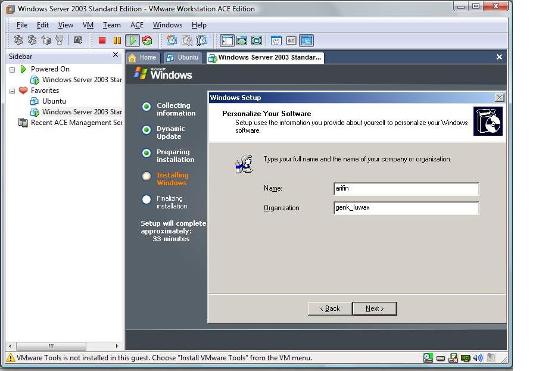Viewport: 536px width, 371px height.
Task: Click the Summary view icon
Action: 276,40
